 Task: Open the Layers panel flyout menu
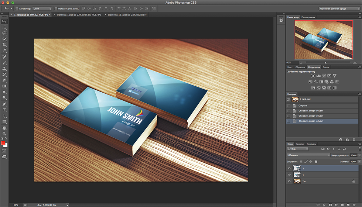[359, 144]
